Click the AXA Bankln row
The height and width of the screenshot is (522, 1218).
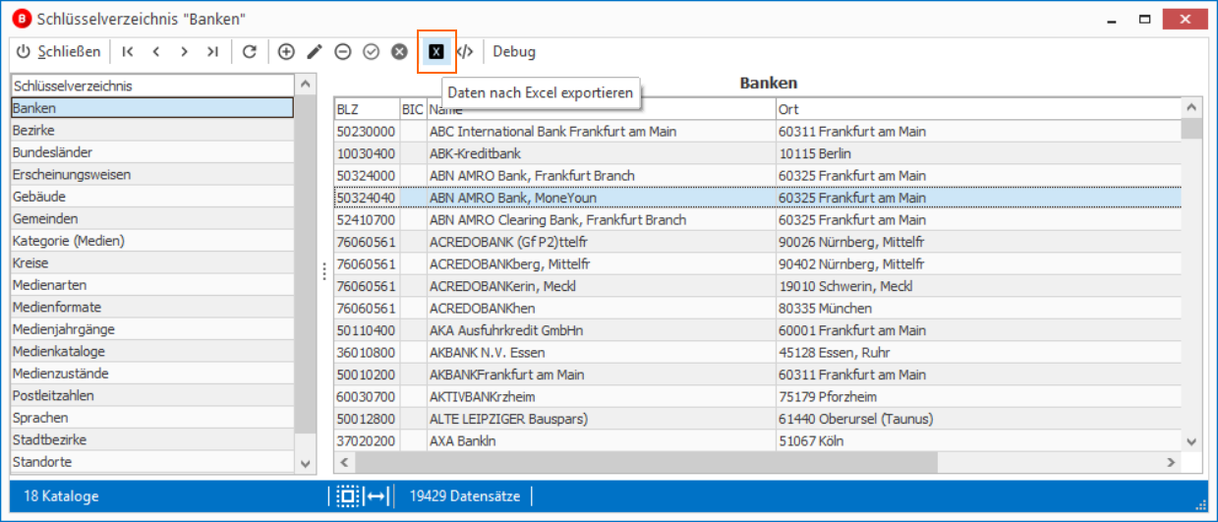click(x=757, y=440)
